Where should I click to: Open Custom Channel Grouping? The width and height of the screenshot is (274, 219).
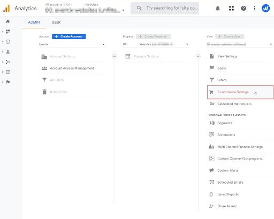click(x=240, y=158)
